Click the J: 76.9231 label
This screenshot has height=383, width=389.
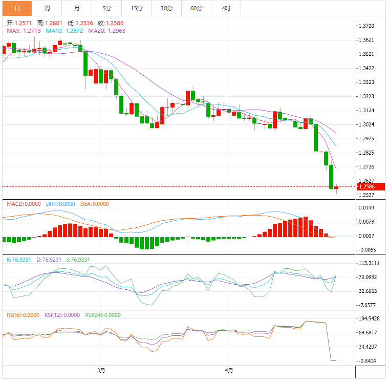[x=78, y=260]
